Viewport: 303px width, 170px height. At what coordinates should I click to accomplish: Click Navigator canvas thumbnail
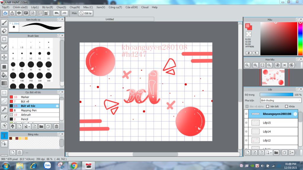273,77
